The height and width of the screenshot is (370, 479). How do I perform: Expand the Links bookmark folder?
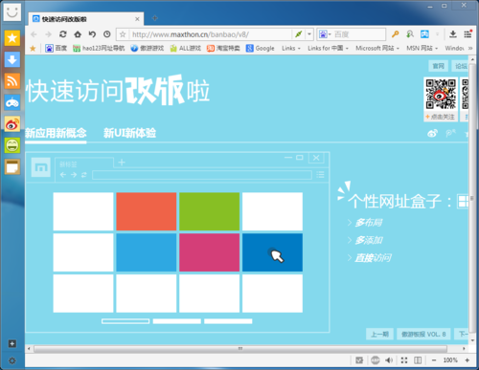291,48
